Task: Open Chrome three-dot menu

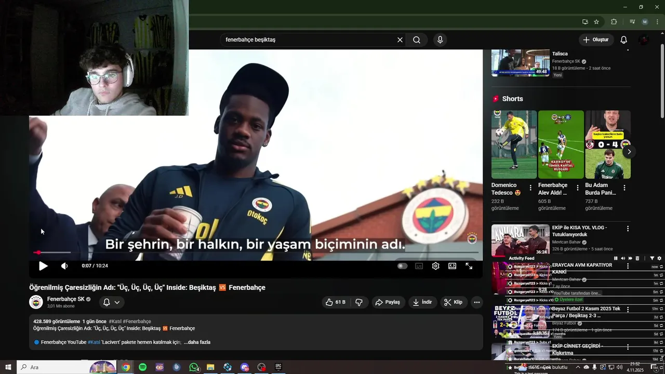Action: (657, 22)
